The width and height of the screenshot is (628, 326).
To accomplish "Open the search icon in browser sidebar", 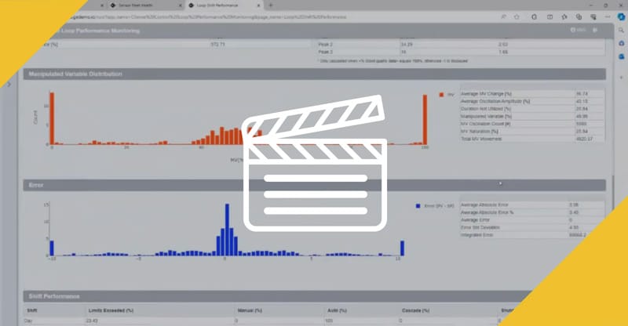I will tap(621, 31).
